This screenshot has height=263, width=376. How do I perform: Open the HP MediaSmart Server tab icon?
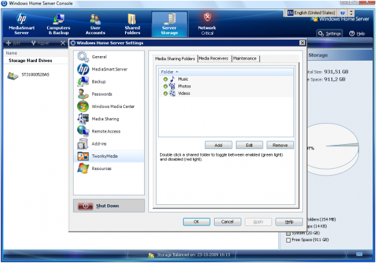point(22,18)
